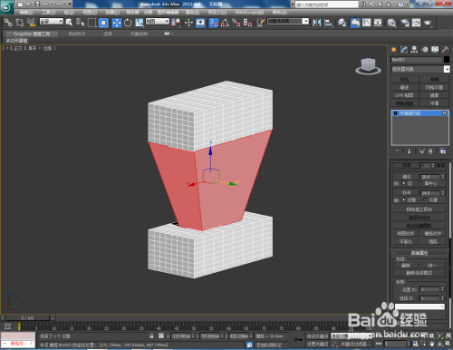The height and width of the screenshot is (350, 453).
Task: Expand the Editable Poly plus in modifier stack
Action: pyautogui.click(x=396, y=113)
